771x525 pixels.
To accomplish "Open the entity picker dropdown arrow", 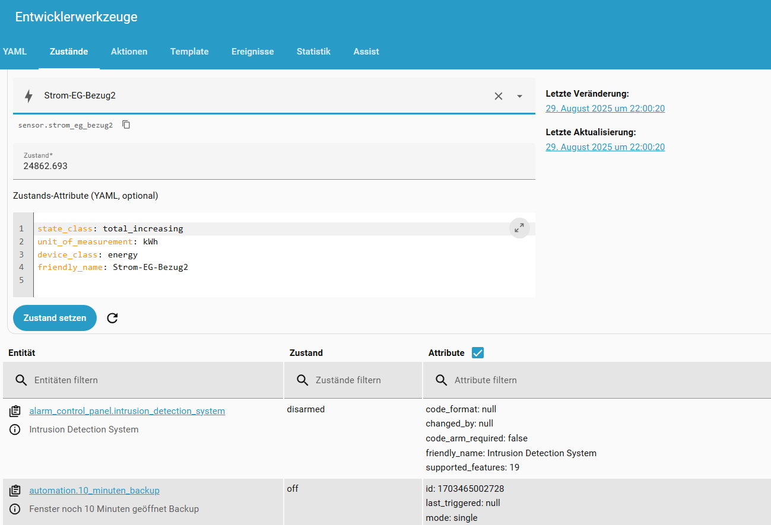I will tap(519, 96).
